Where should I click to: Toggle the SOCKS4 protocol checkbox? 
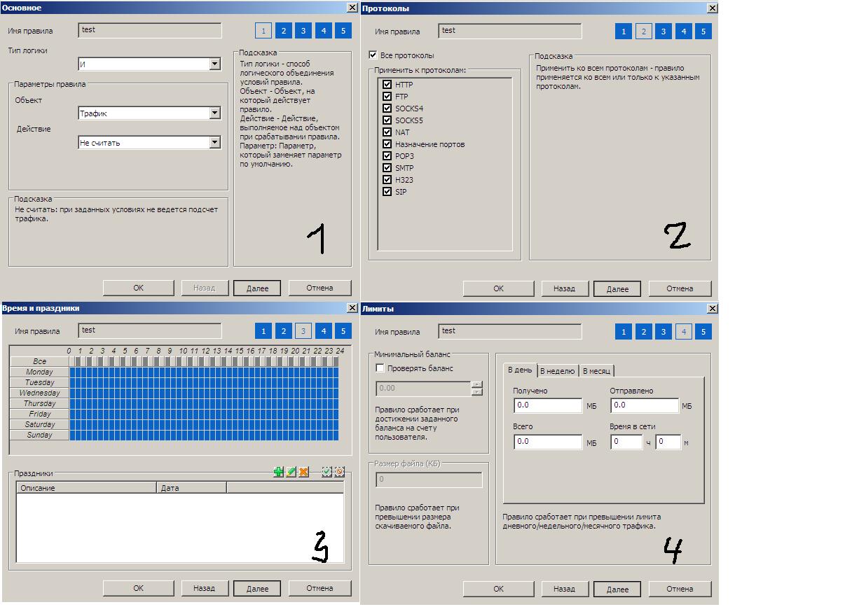(387, 109)
